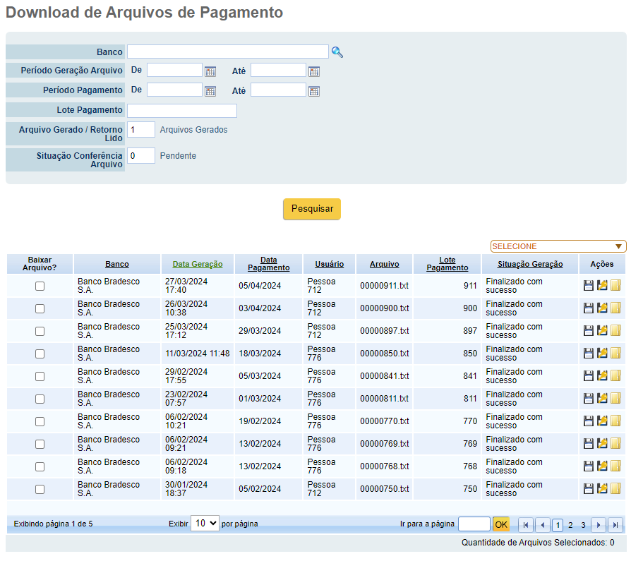Select checkbox for file 00000768.txt

click(40, 467)
